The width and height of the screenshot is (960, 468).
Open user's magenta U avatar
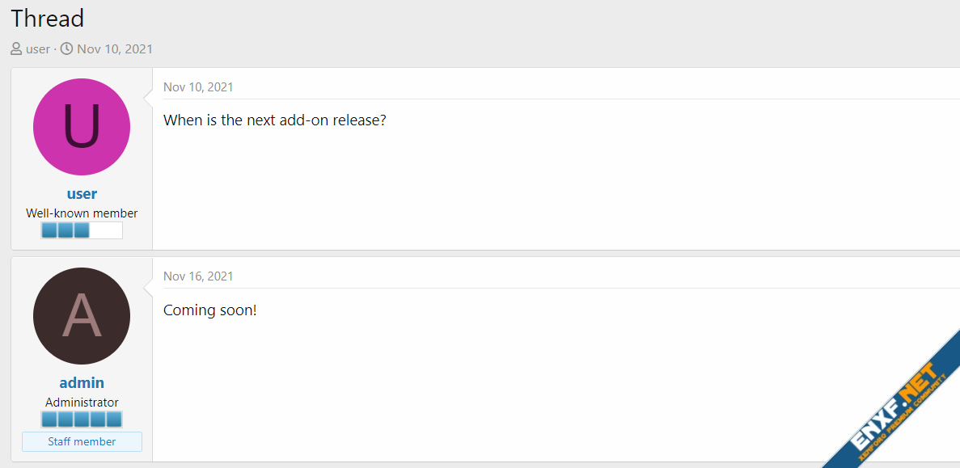point(82,127)
